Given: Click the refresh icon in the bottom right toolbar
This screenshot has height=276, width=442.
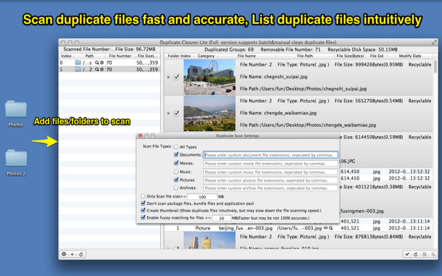Looking at the screenshot, I should (x=415, y=254).
